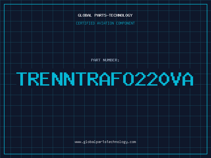Viewport: 211px width, 158px height.
Task: Click the colon after PART NUMBER
Action: click(x=118, y=61)
